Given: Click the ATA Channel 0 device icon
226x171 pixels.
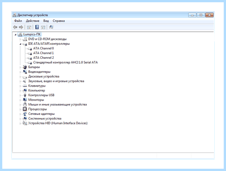Looking at the screenshot, I should point(30,49).
